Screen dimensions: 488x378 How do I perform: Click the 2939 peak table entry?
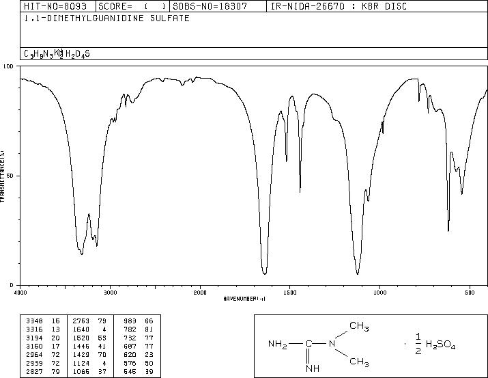click(43, 363)
